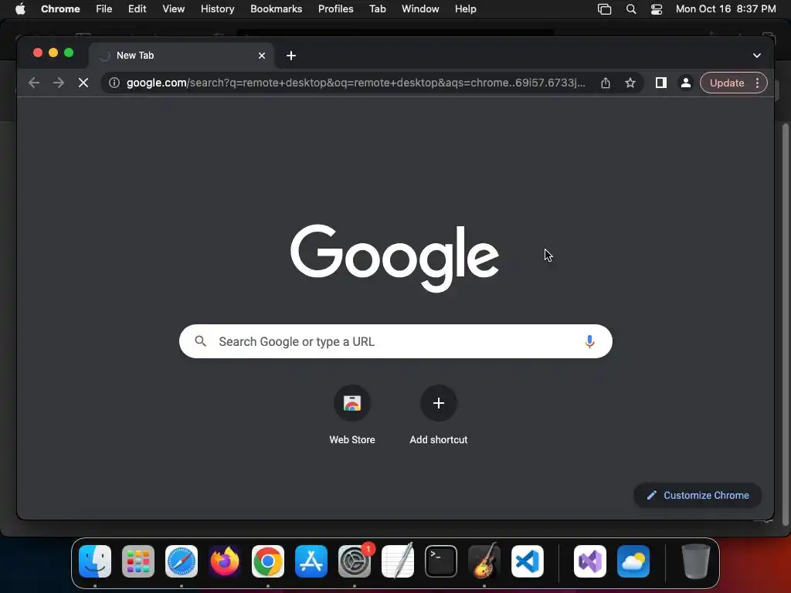791x593 pixels.
Task: Open the Chrome three-dot menu
Action: [x=757, y=83]
